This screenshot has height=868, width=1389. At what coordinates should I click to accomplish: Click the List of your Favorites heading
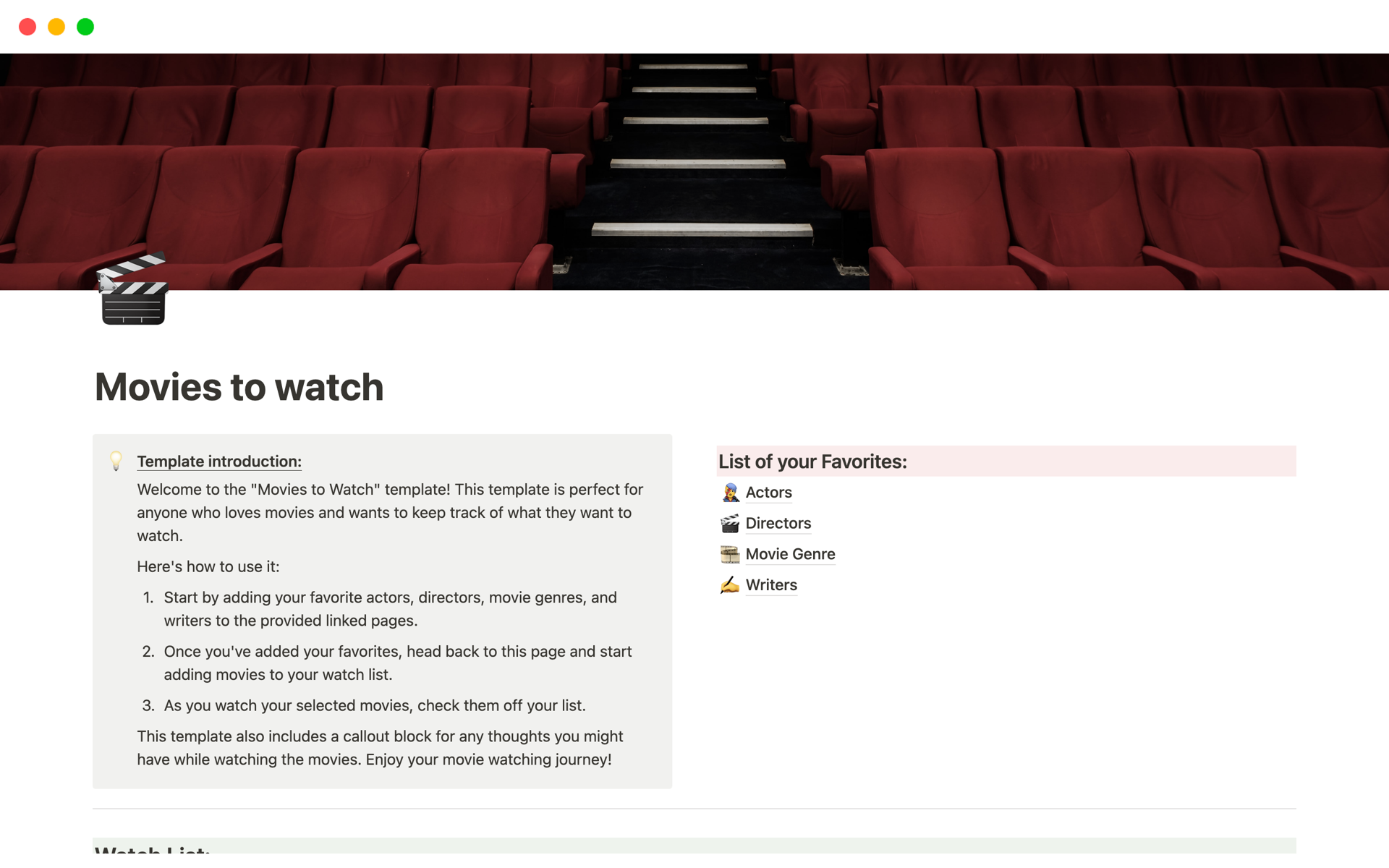click(812, 461)
